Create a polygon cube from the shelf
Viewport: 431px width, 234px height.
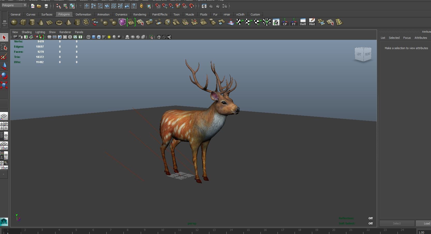[x=23, y=22]
